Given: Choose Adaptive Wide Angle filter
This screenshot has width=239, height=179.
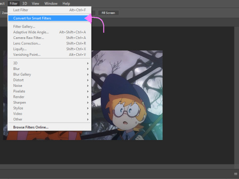Looking at the screenshot, I should point(50,32).
